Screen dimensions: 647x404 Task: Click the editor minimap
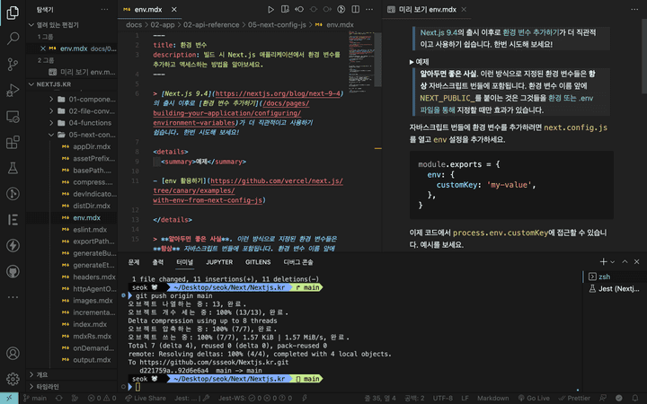tap(361, 62)
